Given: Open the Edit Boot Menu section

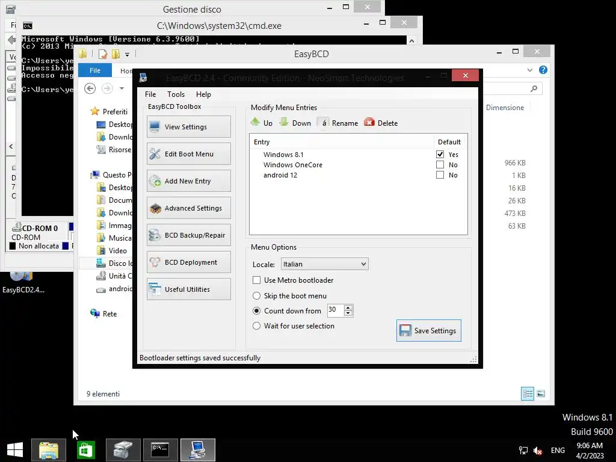Looking at the screenshot, I should (x=188, y=153).
